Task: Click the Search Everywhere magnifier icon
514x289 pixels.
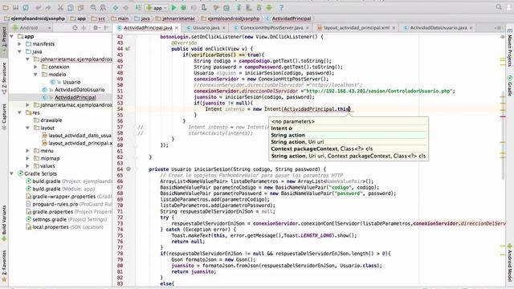Action: 499,7
